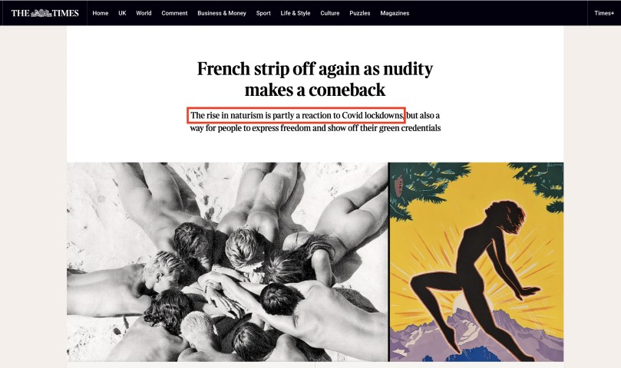Open Business & Money section
The height and width of the screenshot is (368, 621).
pyautogui.click(x=222, y=13)
